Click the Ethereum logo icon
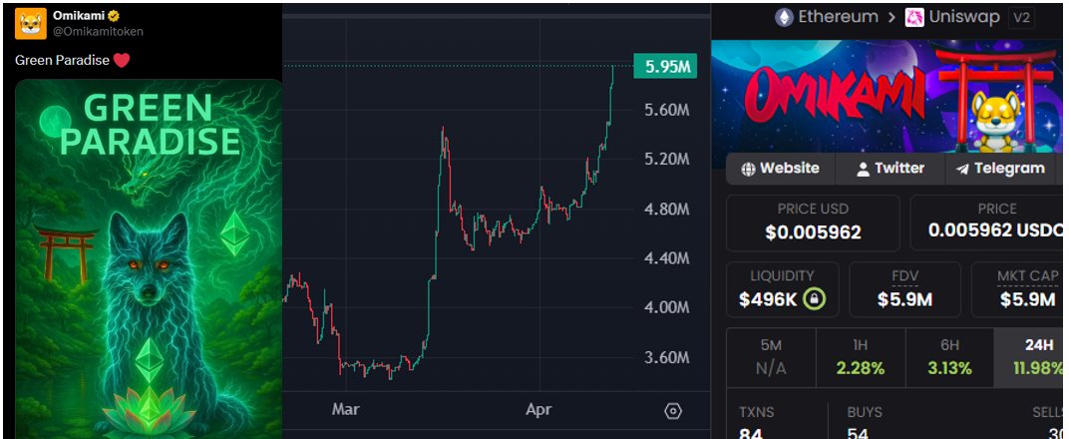Viewport: 1069px width, 439px height. coord(784,18)
